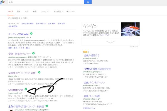Open dropdown arrow after www.hamax.jp ad URL

(x=101, y=72)
